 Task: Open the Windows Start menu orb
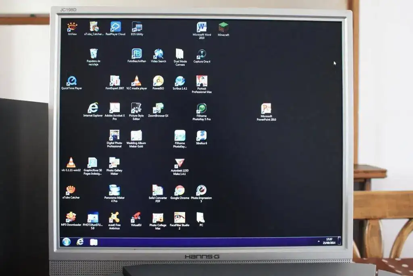(x=67, y=242)
